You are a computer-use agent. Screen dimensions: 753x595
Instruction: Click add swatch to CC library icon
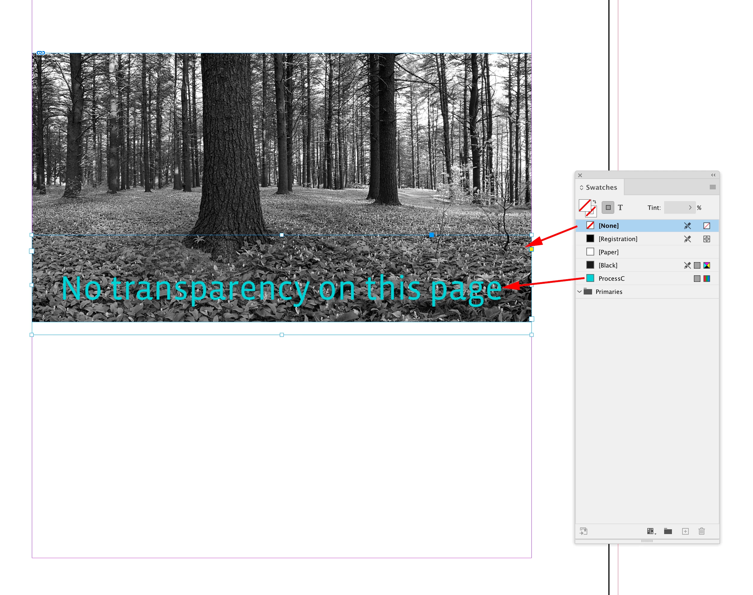pos(583,531)
